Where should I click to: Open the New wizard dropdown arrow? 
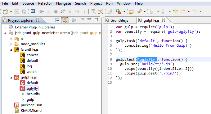point(11,11)
